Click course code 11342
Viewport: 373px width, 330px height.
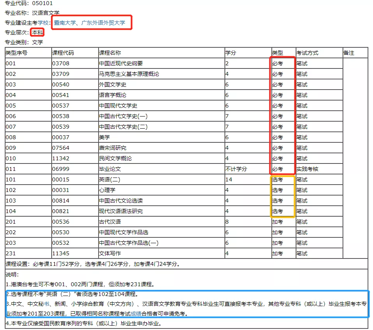61,158
